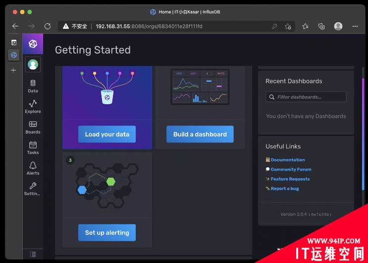Add page to favorites star-plus icon
The height and width of the screenshot is (263, 368).
(x=288, y=26)
